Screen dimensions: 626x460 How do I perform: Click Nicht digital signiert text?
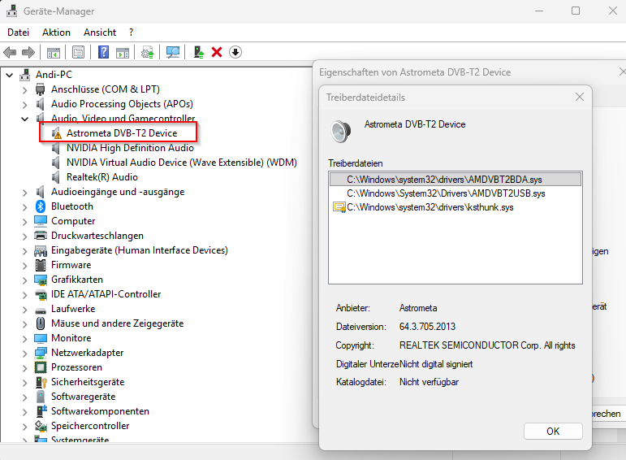pyautogui.click(x=436, y=364)
